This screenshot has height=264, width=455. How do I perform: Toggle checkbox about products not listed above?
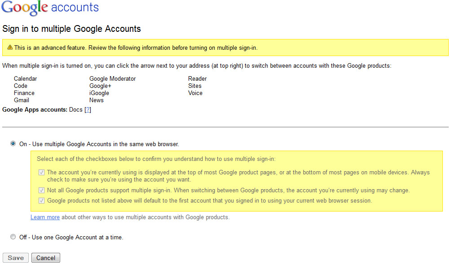pyautogui.click(x=41, y=201)
